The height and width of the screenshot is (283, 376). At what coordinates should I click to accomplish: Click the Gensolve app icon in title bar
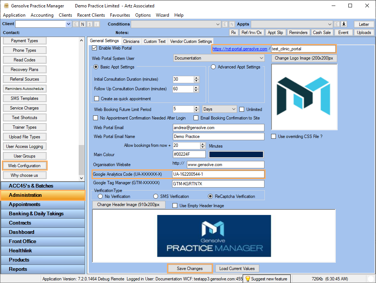(x=7, y=6)
